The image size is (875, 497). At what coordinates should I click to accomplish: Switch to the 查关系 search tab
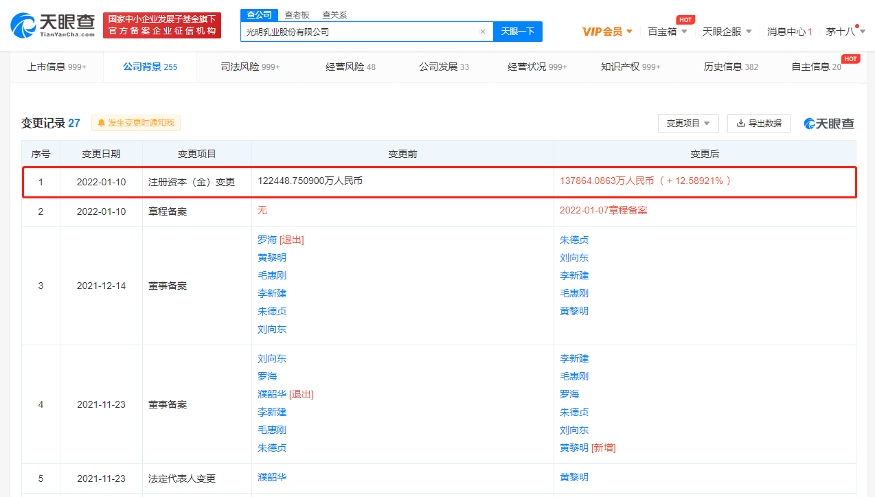click(x=334, y=15)
